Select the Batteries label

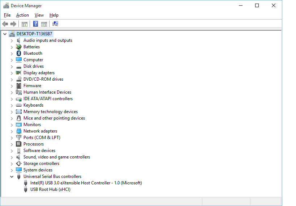click(x=31, y=47)
